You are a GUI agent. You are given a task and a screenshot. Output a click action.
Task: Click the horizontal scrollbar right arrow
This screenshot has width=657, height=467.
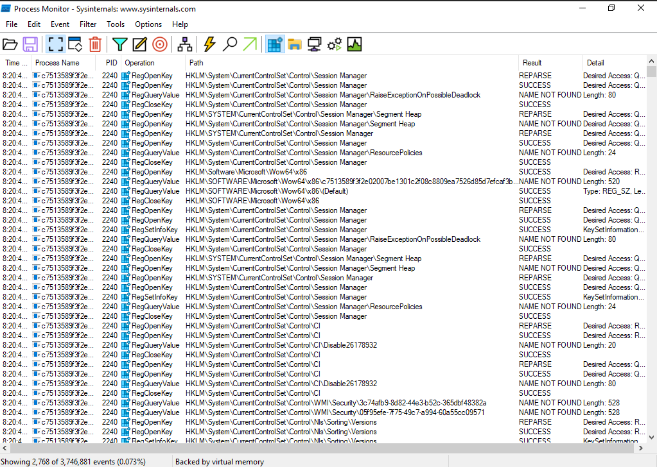(641, 448)
